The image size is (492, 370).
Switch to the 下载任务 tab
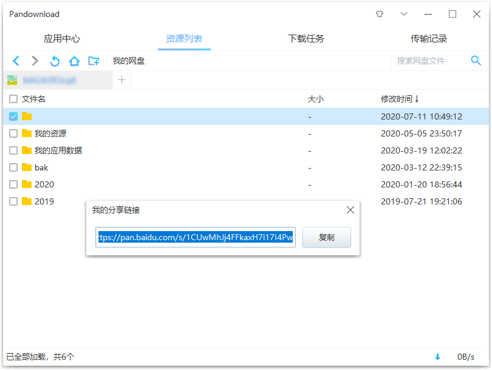pyautogui.click(x=307, y=38)
